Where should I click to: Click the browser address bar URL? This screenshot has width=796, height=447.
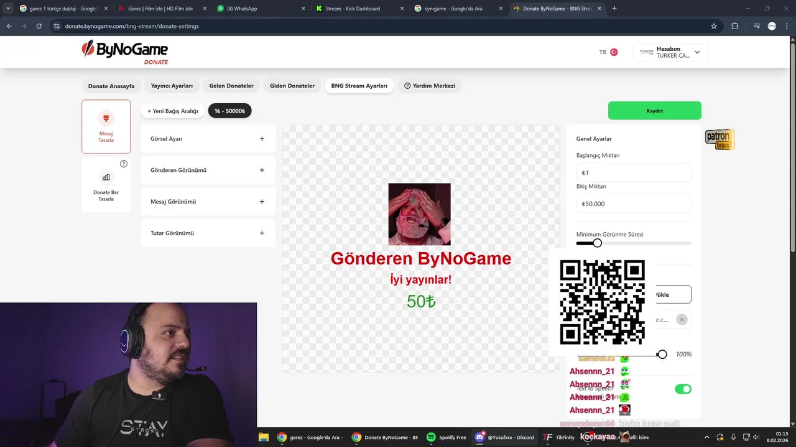132,26
